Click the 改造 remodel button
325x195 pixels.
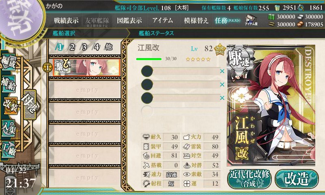[297, 179]
